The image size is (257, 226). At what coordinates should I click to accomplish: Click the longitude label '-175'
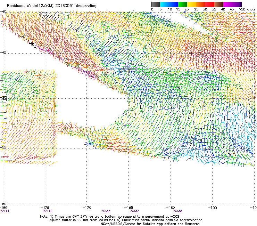pyautogui.click(x=45, y=208)
